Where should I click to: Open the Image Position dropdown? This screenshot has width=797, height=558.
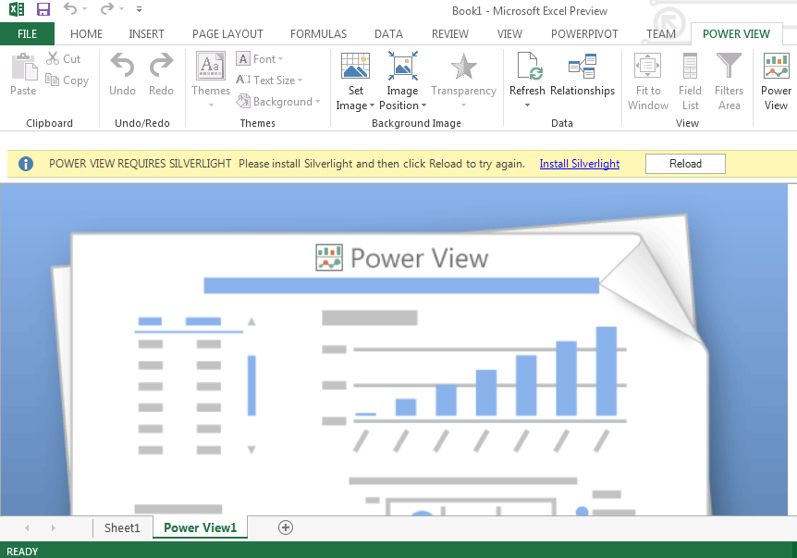[x=403, y=105]
